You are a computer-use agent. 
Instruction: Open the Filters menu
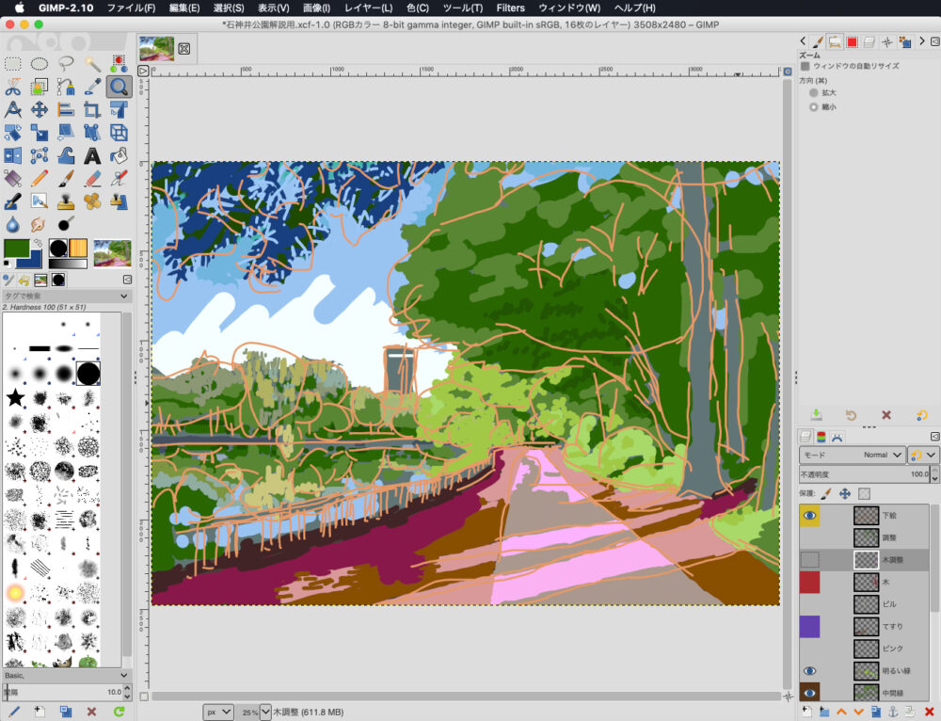point(510,8)
